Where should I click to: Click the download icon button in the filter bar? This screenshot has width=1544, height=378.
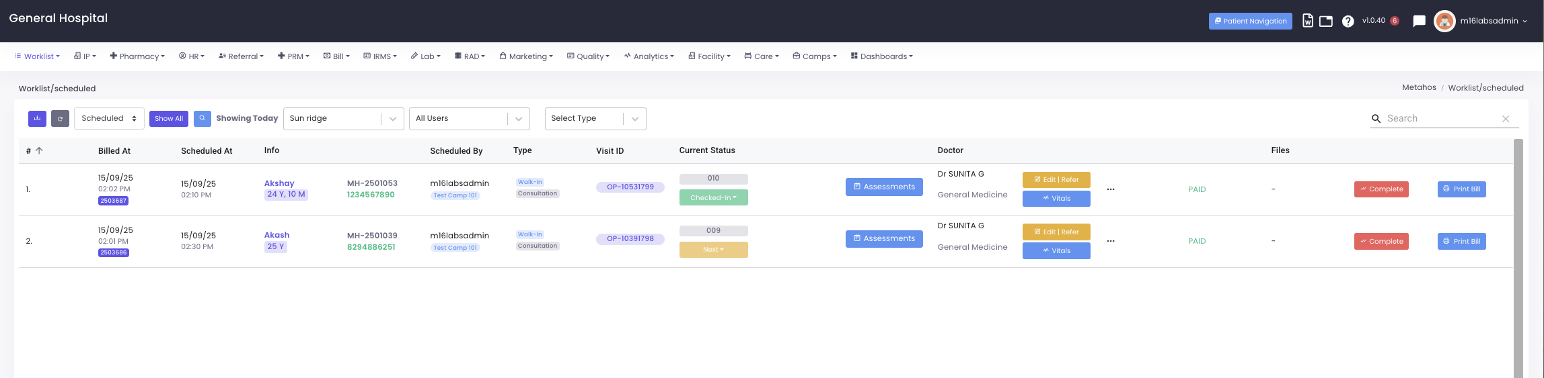[x=37, y=119]
